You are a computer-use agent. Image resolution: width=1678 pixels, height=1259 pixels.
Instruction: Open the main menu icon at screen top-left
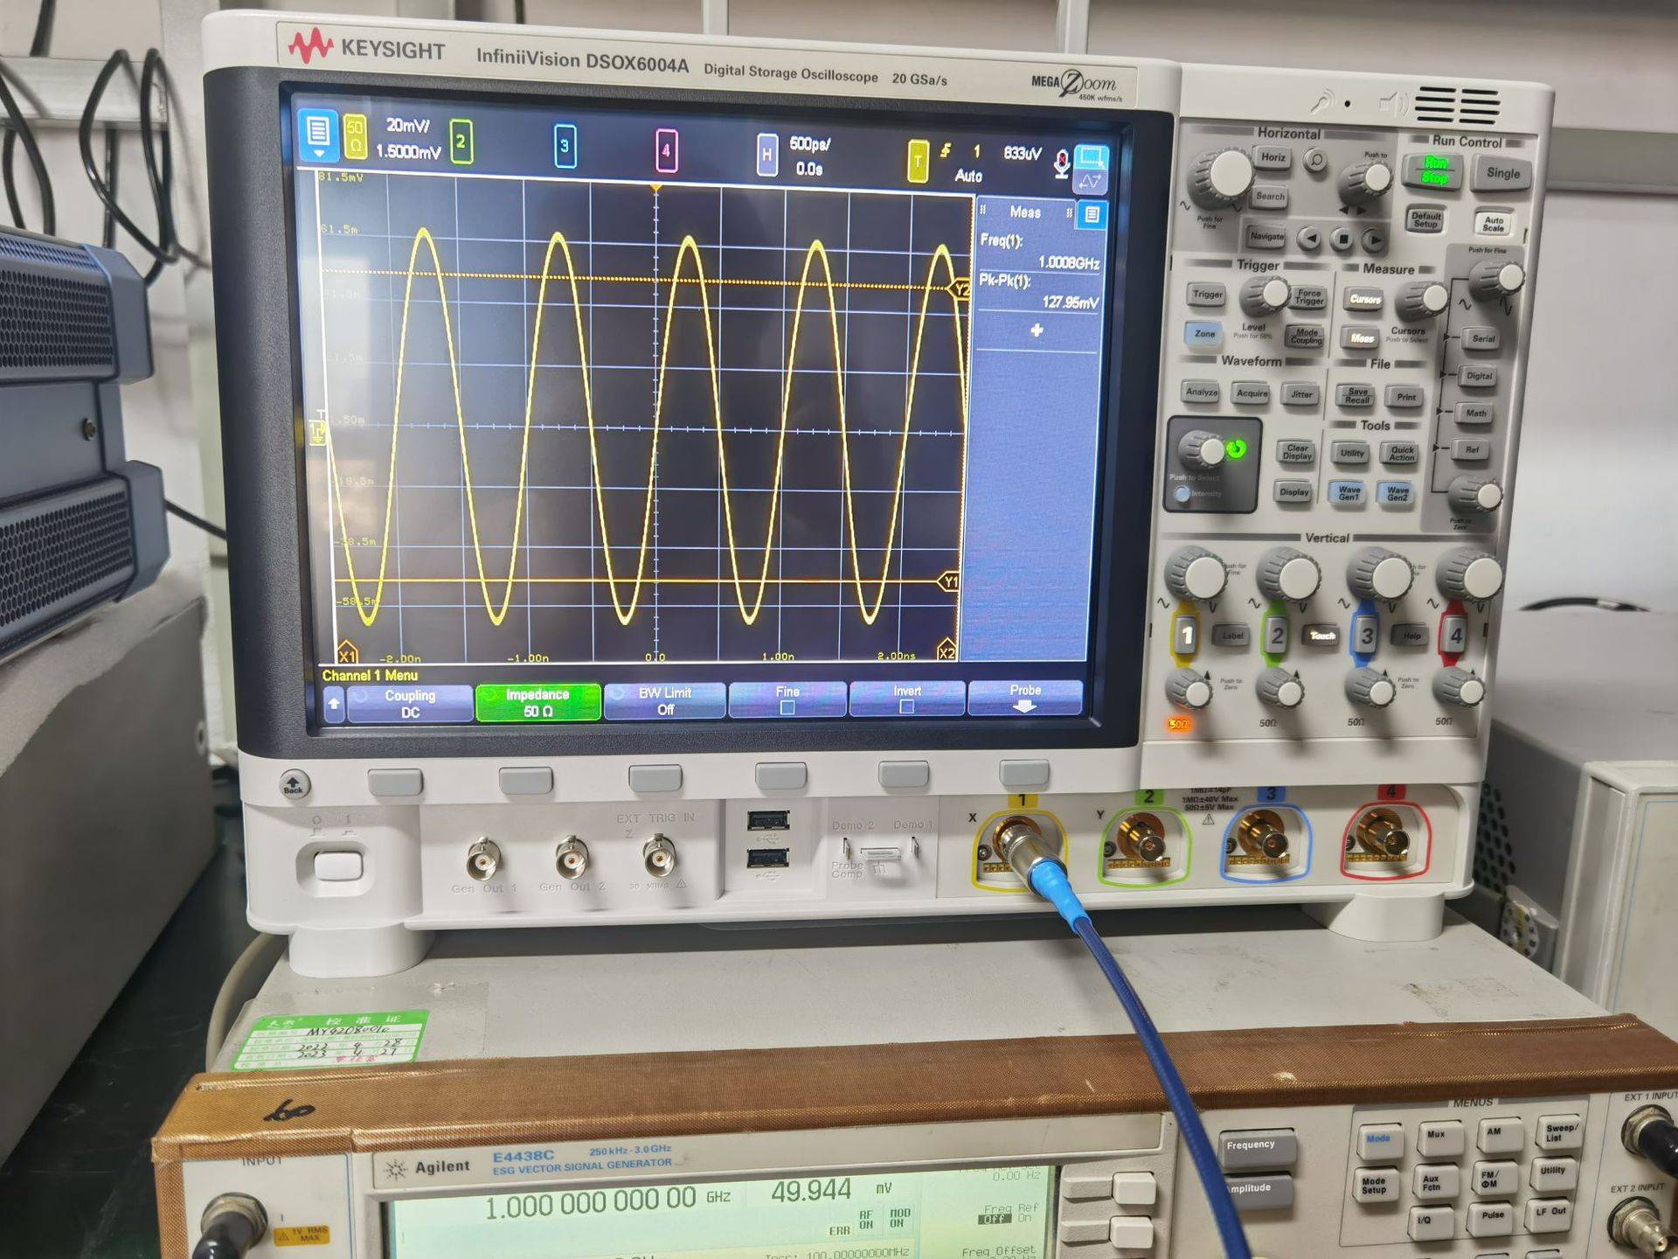click(317, 135)
